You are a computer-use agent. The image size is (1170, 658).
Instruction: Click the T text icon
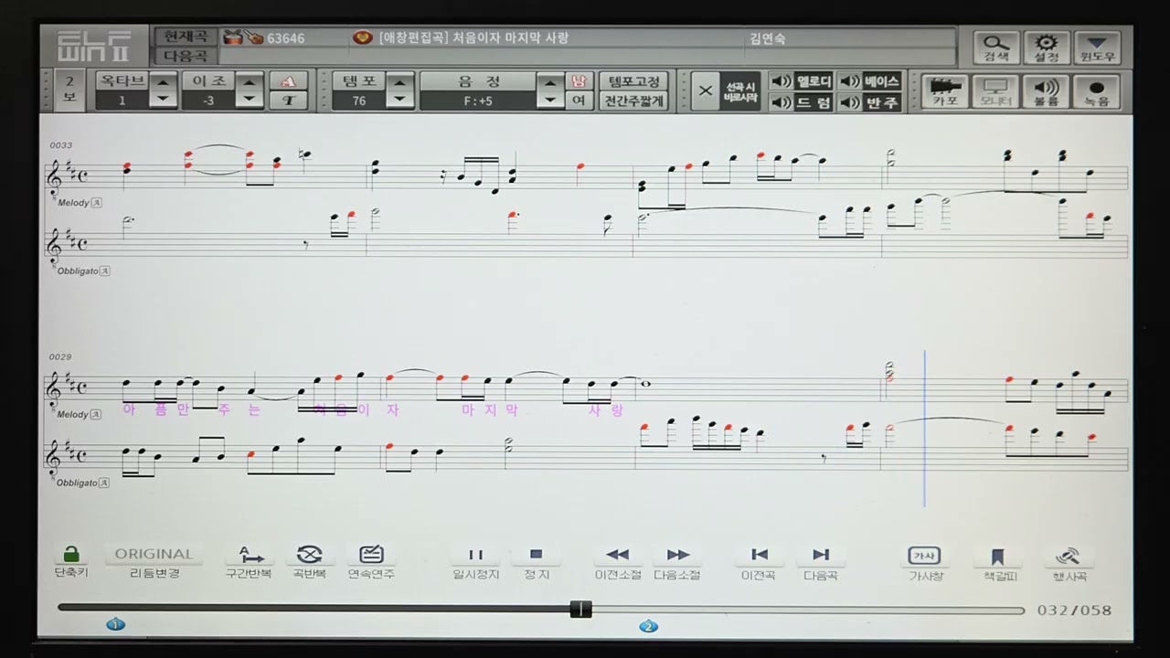tap(289, 101)
